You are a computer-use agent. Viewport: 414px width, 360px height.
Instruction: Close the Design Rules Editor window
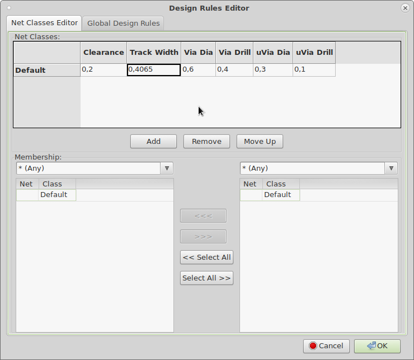click(405, 8)
